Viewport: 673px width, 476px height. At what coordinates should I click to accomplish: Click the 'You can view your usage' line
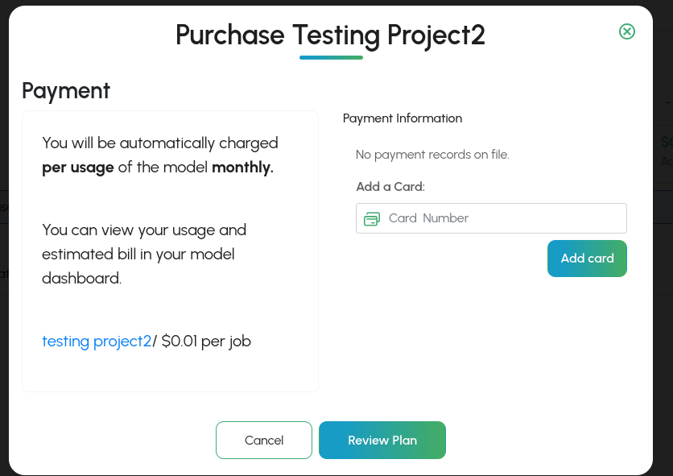144,230
